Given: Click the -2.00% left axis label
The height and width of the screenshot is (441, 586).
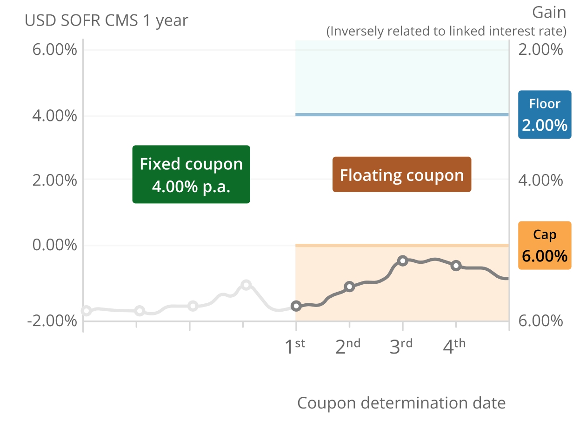Looking at the screenshot, I should (x=52, y=321).
